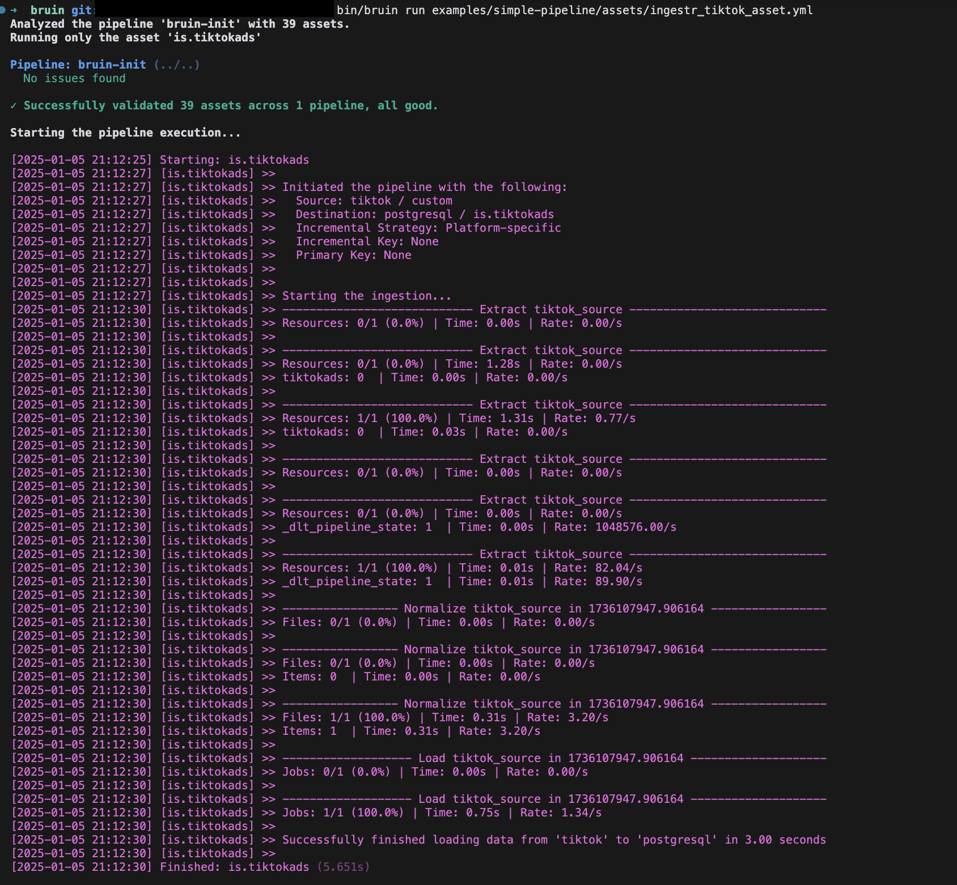Click "Destination: postgresql / is.tiktokads"
Screen dimensions: 957x885
pyautogui.click(x=425, y=214)
